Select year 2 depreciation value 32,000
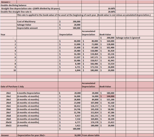This screenshot has width=154, height=137. pos(70,44)
